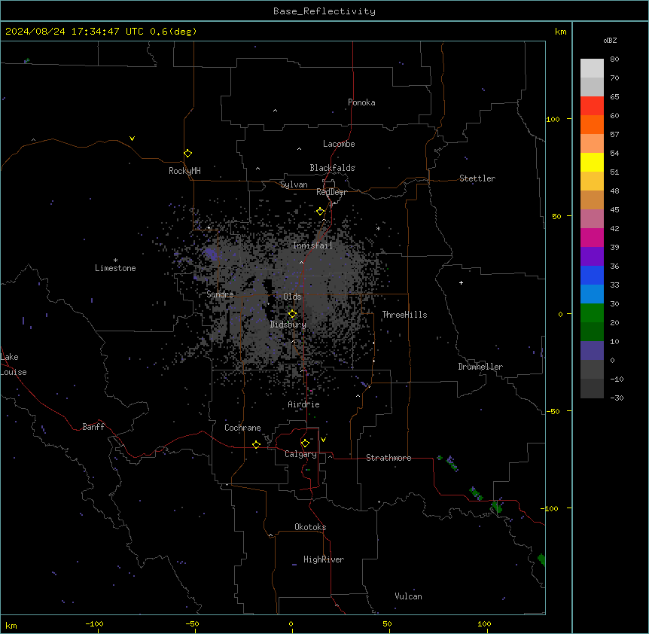Click the yellow diamond marker below RedDeer
Screen dimensions: 649x634
tap(321, 212)
